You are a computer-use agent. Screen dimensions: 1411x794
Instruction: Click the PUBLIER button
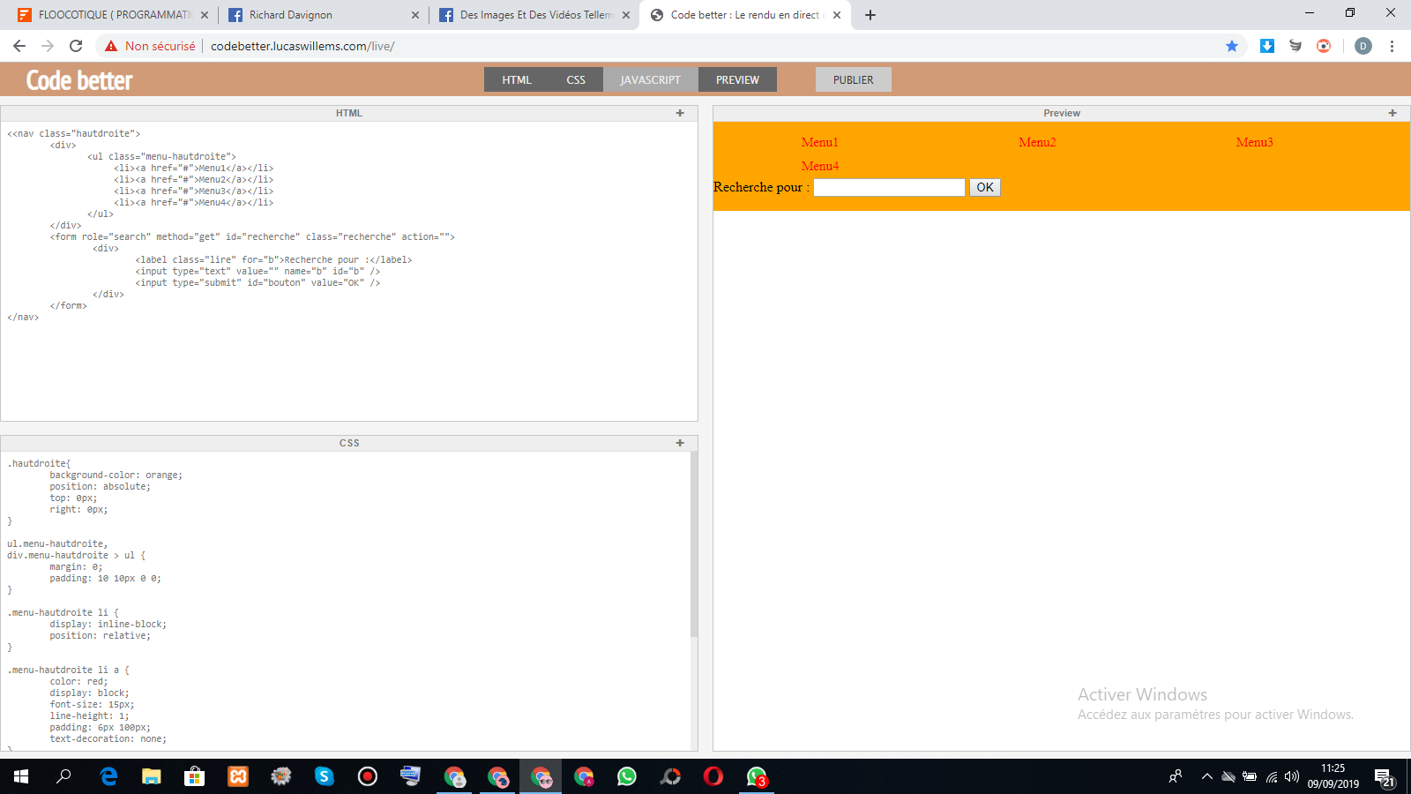853,79
